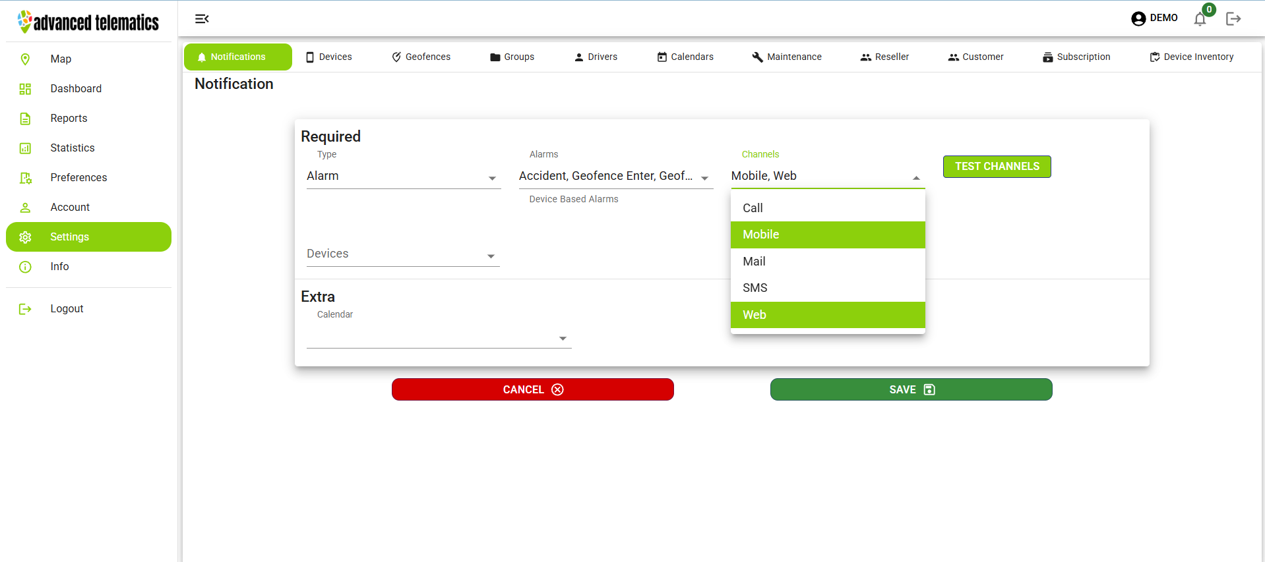
Task: Click the Device Based Alarms hint text
Action: point(574,200)
